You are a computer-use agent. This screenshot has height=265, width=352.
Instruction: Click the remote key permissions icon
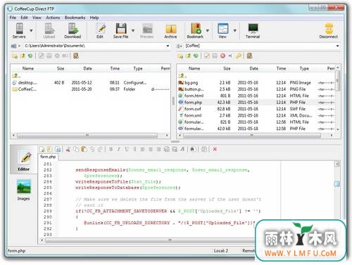click(x=239, y=56)
